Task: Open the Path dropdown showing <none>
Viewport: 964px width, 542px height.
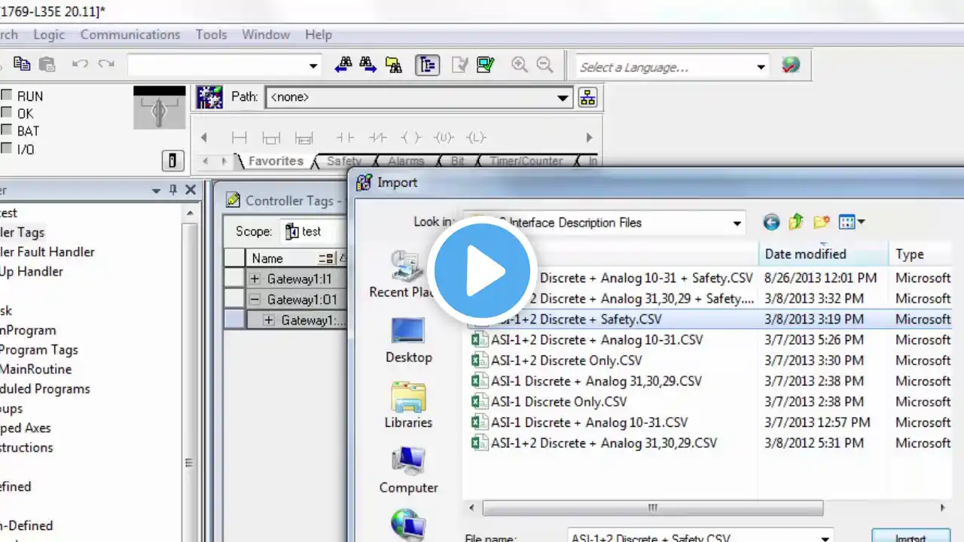Action: [x=563, y=98]
